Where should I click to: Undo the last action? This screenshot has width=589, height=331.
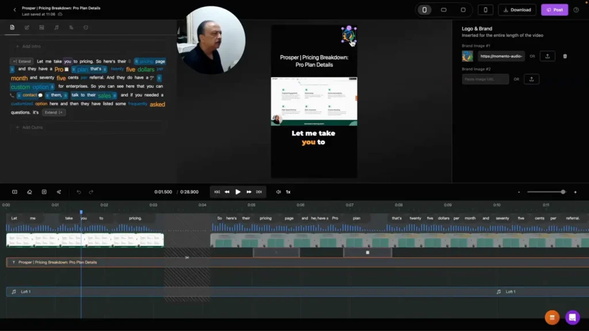[79, 192]
